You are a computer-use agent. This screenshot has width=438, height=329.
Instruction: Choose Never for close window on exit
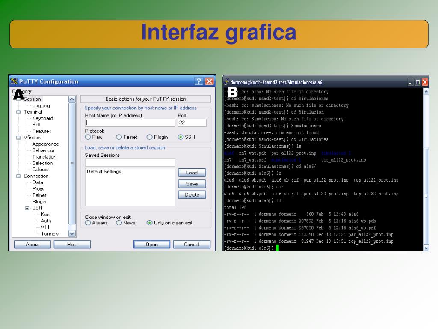pos(119,223)
